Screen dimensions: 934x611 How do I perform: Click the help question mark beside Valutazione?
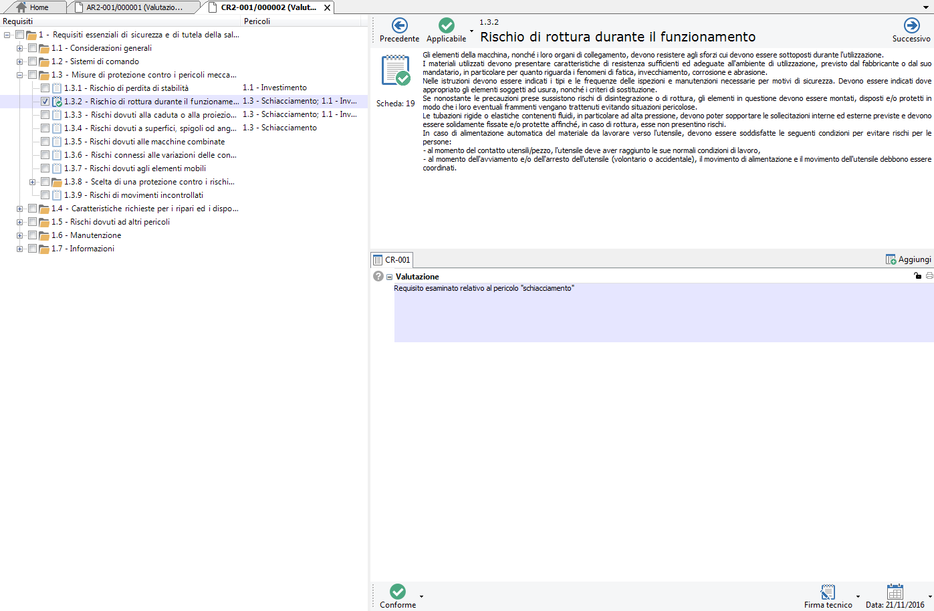pos(378,276)
